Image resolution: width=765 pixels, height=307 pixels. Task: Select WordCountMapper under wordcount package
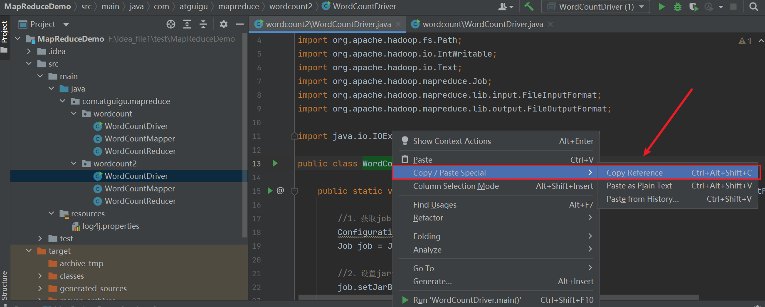[140, 139]
